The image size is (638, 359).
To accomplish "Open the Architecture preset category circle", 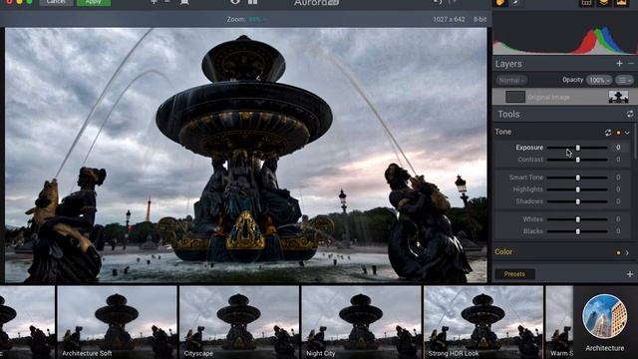I will point(604,316).
